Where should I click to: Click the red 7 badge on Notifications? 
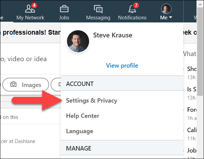(x=136, y=5)
